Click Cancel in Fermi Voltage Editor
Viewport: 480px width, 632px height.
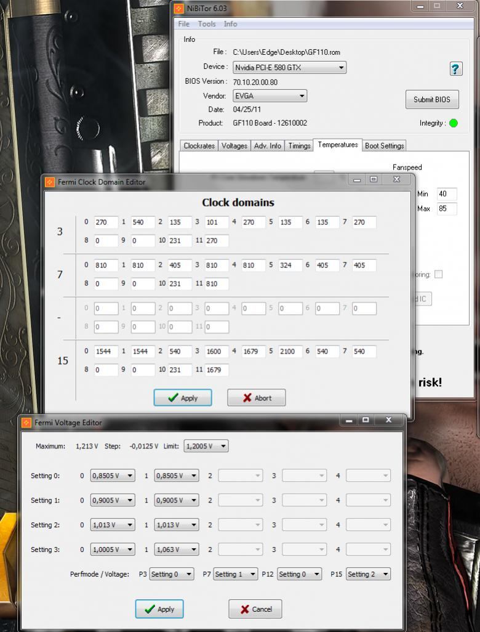255,609
